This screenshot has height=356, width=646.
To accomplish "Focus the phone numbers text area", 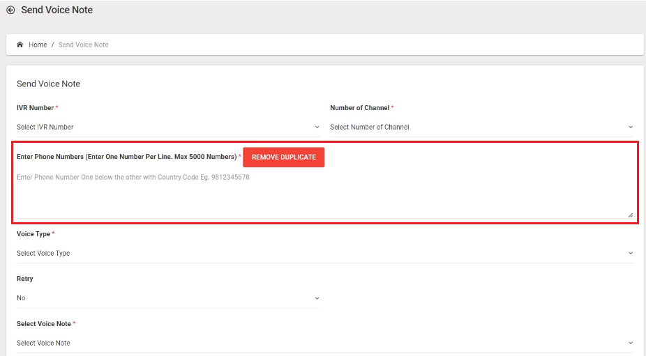I will [x=324, y=194].
